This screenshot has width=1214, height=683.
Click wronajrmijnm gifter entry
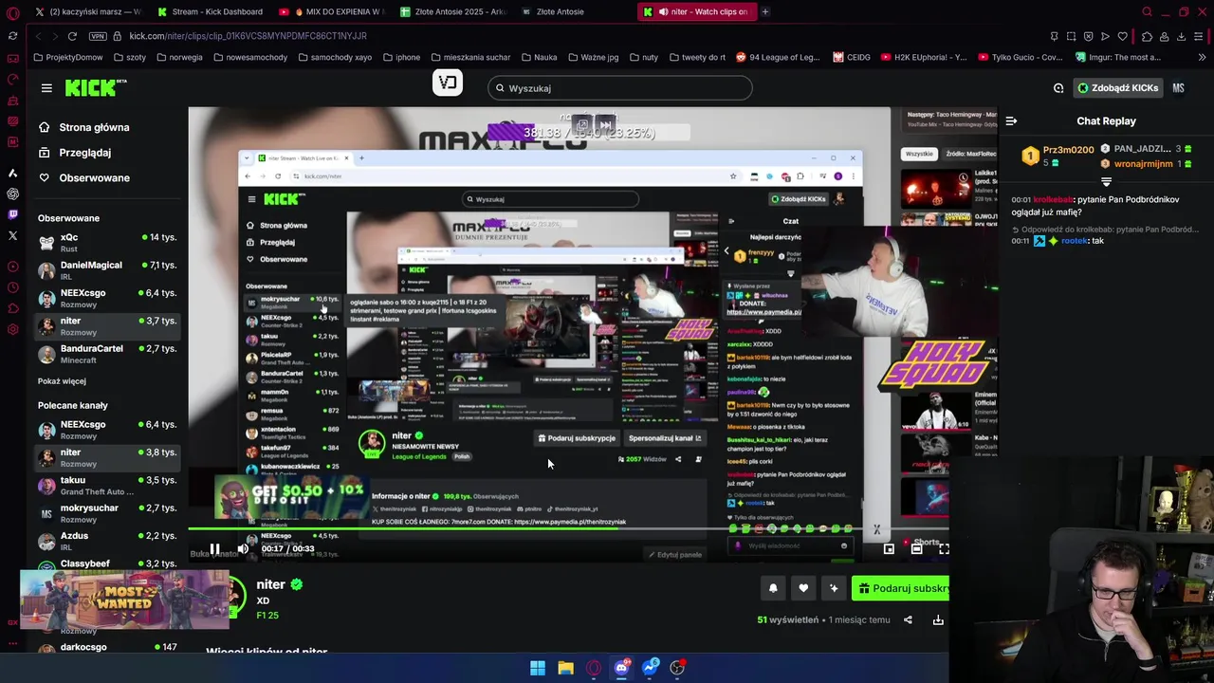1144,164
